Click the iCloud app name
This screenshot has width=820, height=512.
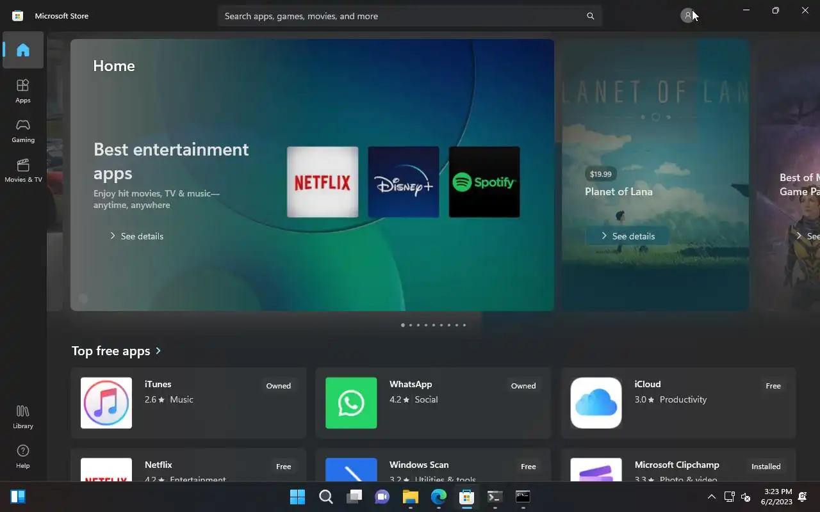pos(648,384)
